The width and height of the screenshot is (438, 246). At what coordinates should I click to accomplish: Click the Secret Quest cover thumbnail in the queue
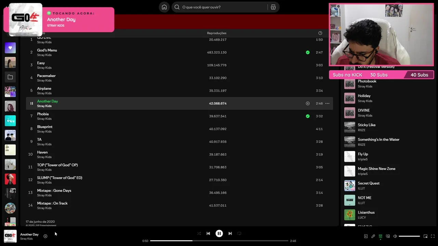coord(350,186)
